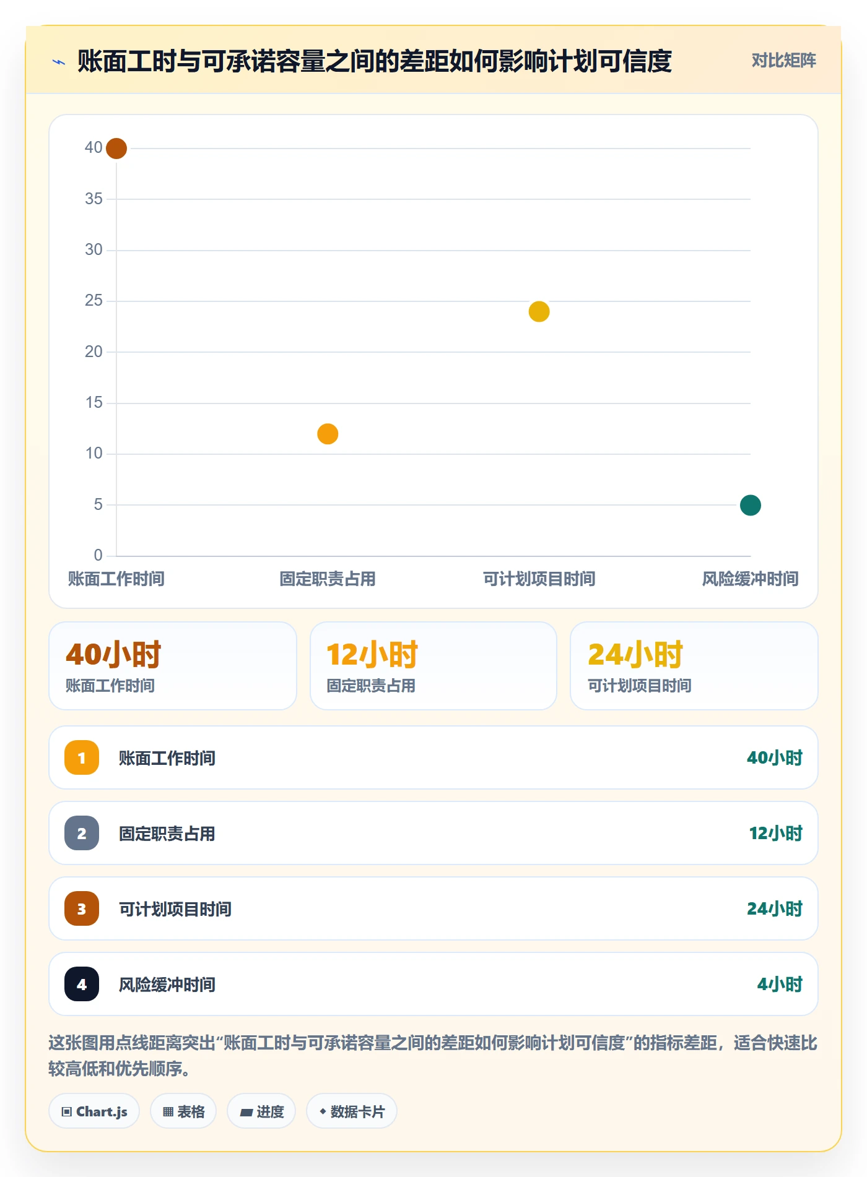The width and height of the screenshot is (867, 1177).
Task: Open the 40小时 stat card
Action: [x=173, y=666]
